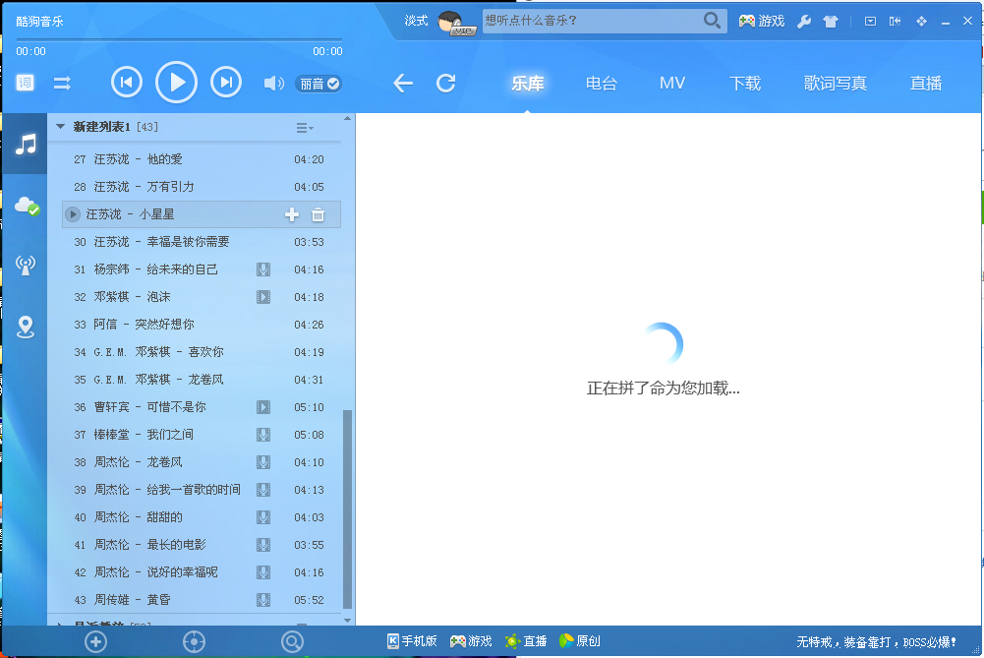Open 游戏 link in bottom bar

(471, 641)
